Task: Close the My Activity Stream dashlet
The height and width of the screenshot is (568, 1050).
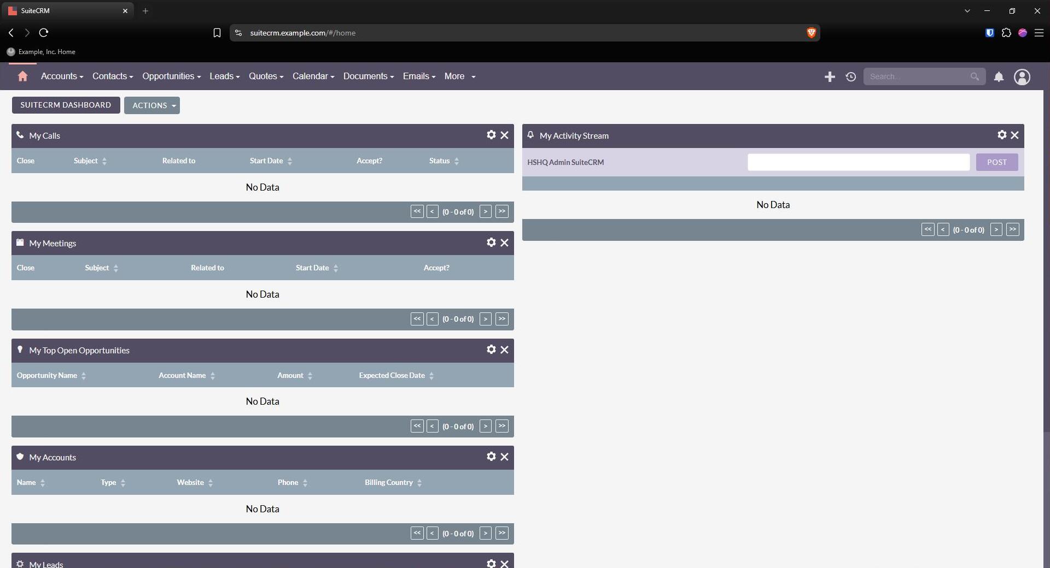Action: (x=1014, y=135)
